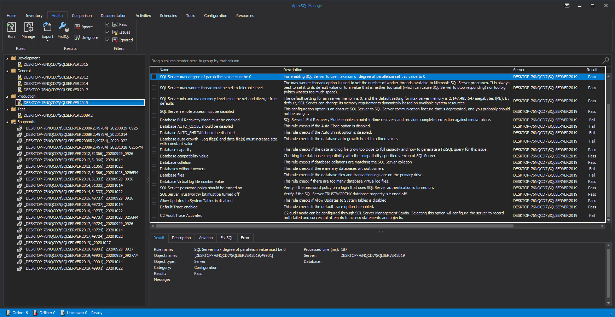
Task: Click the horizontal scrollbar of results grid
Action: tap(334, 226)
